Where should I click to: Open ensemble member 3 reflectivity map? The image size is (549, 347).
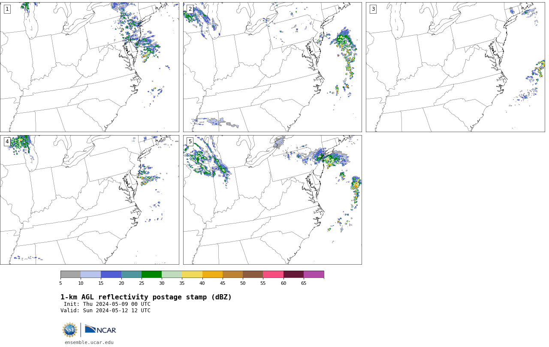point(455,67)
